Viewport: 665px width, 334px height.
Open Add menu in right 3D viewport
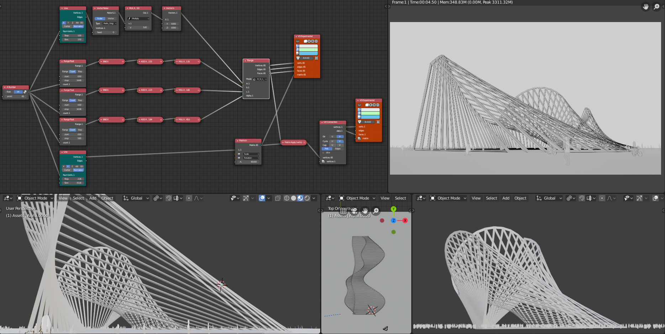point(506,198)
